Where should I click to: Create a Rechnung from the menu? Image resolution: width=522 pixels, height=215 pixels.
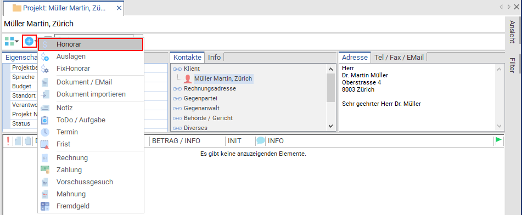[91, 158]
